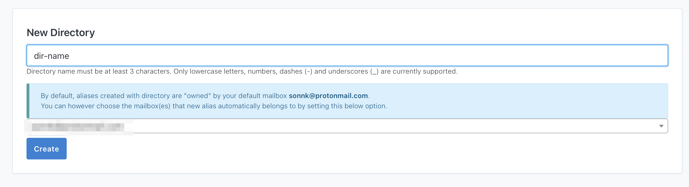Image resolution: width=689 pixels, height=187 pixels.
Task: Click the 'You can however choose' sentence
Action: (x=214, y=106)
